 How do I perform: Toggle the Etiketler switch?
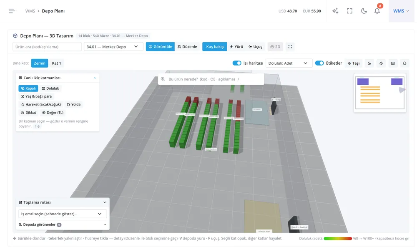pyautogui.click(x=319, y=63)
